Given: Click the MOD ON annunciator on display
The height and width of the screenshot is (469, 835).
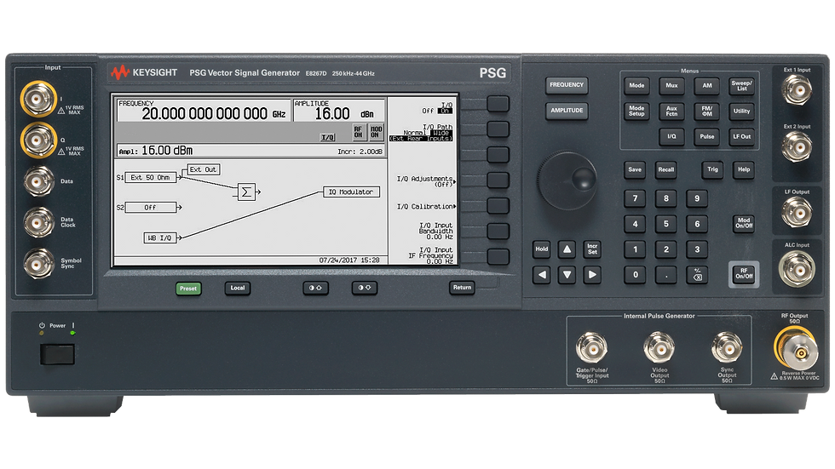Looking at the screenshot, I should (x=377, y=132).
